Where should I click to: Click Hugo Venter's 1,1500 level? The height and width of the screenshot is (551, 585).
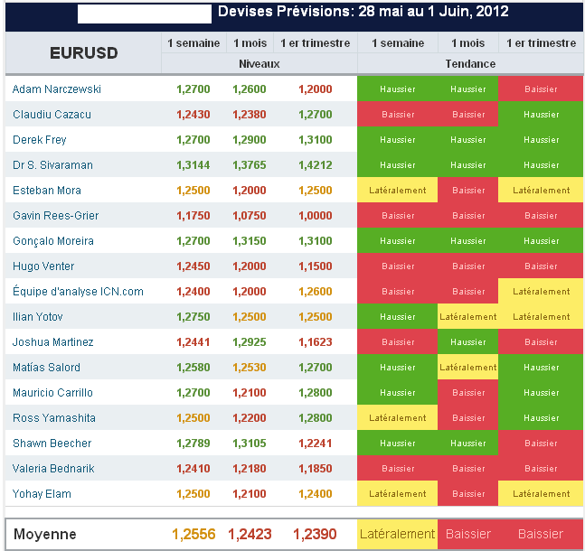click(316, 266)
